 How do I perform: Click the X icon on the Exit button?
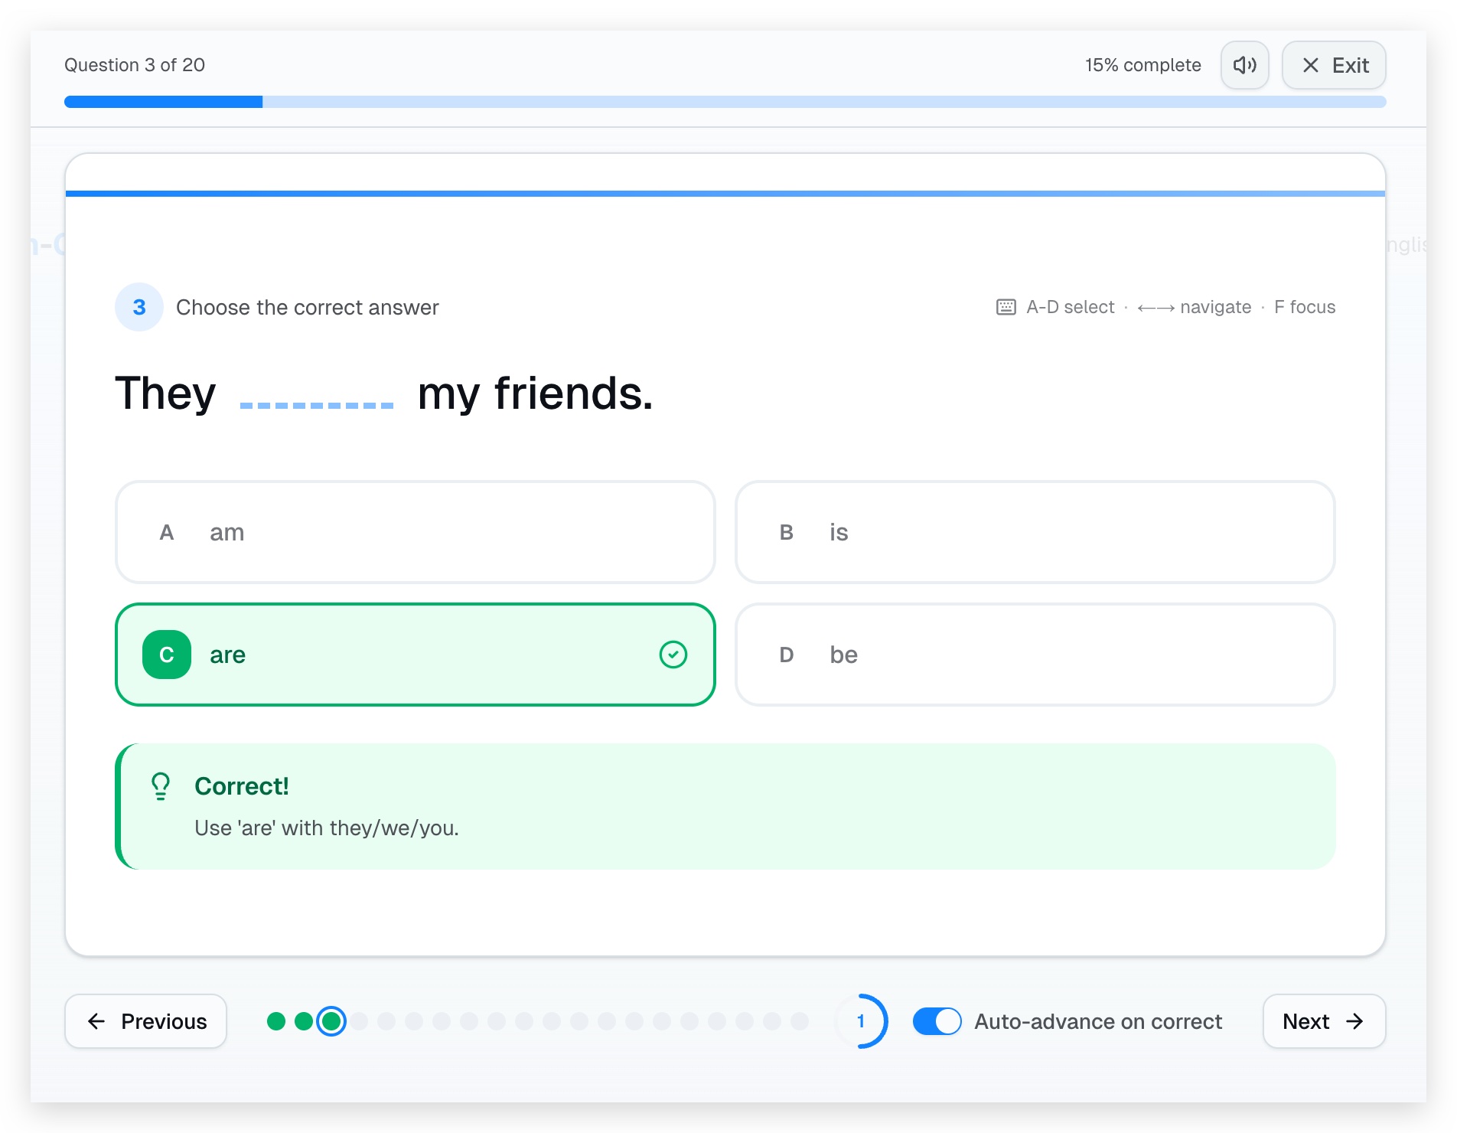pyautogui.click(x=1310, y=65)
